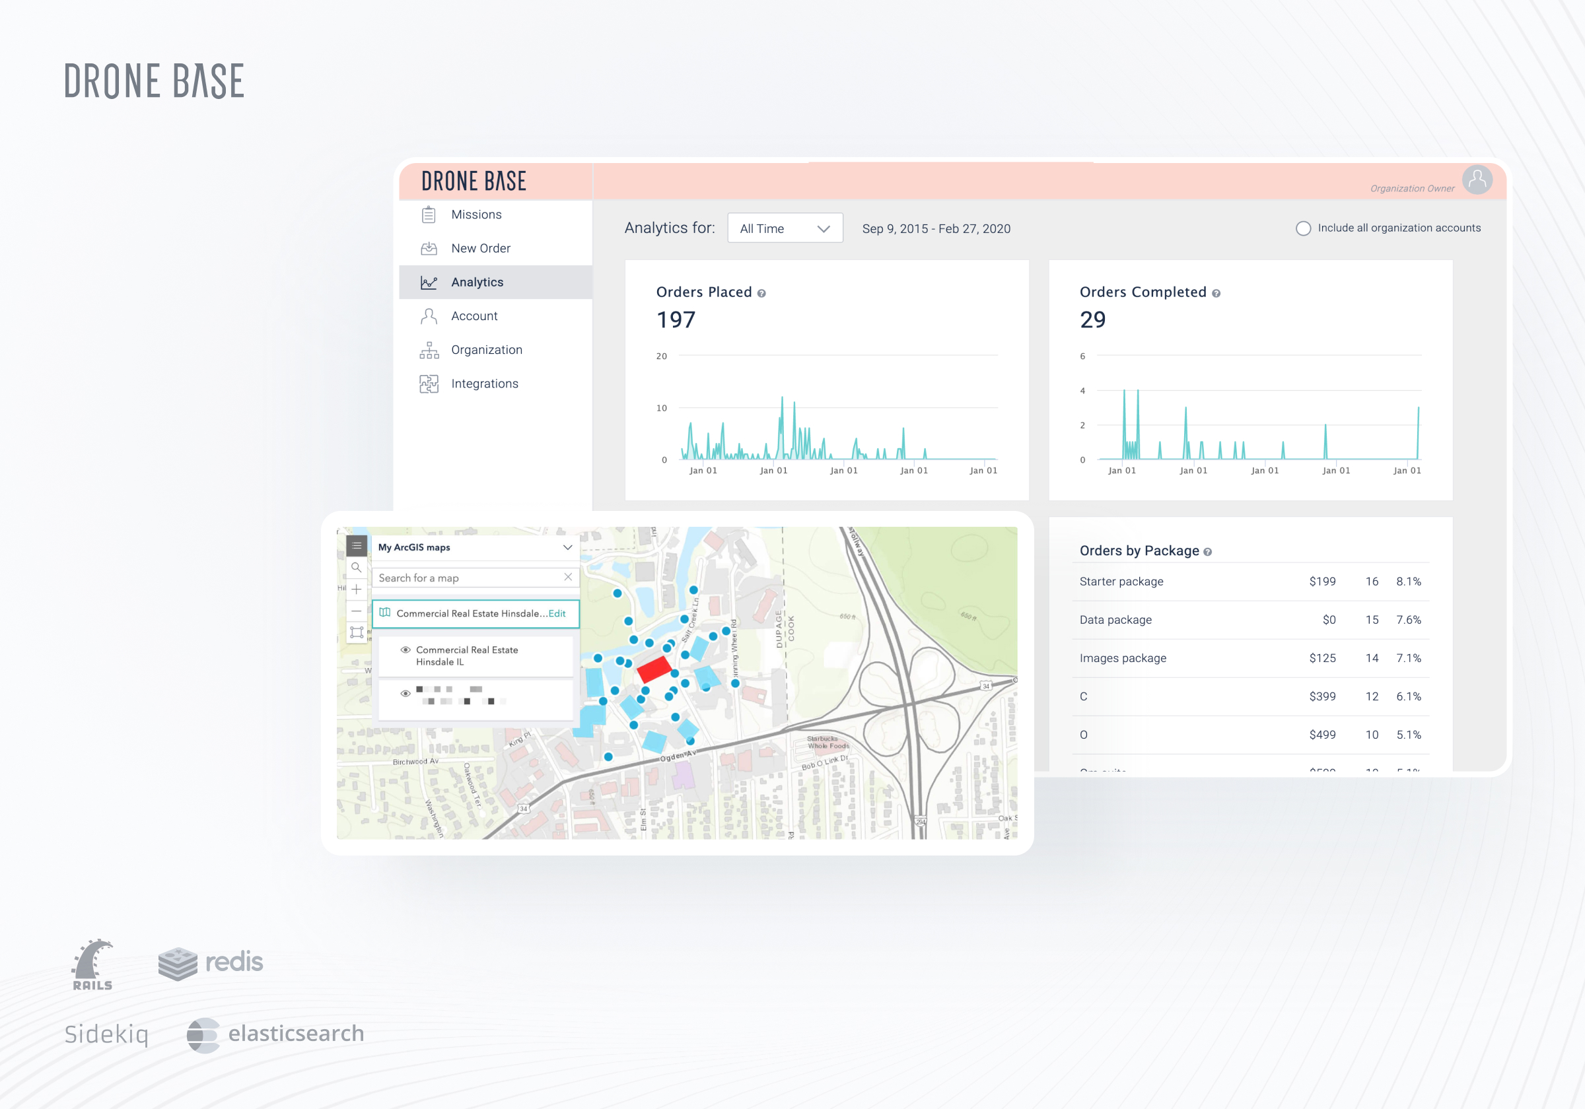
Task: Toggle visibility of the blurred second layer
Action: point(405,694)
